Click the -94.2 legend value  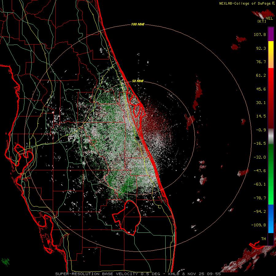pyautogui.click(x=260, y=211)
